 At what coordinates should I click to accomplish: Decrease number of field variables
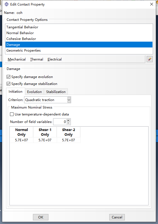point(68,123)
